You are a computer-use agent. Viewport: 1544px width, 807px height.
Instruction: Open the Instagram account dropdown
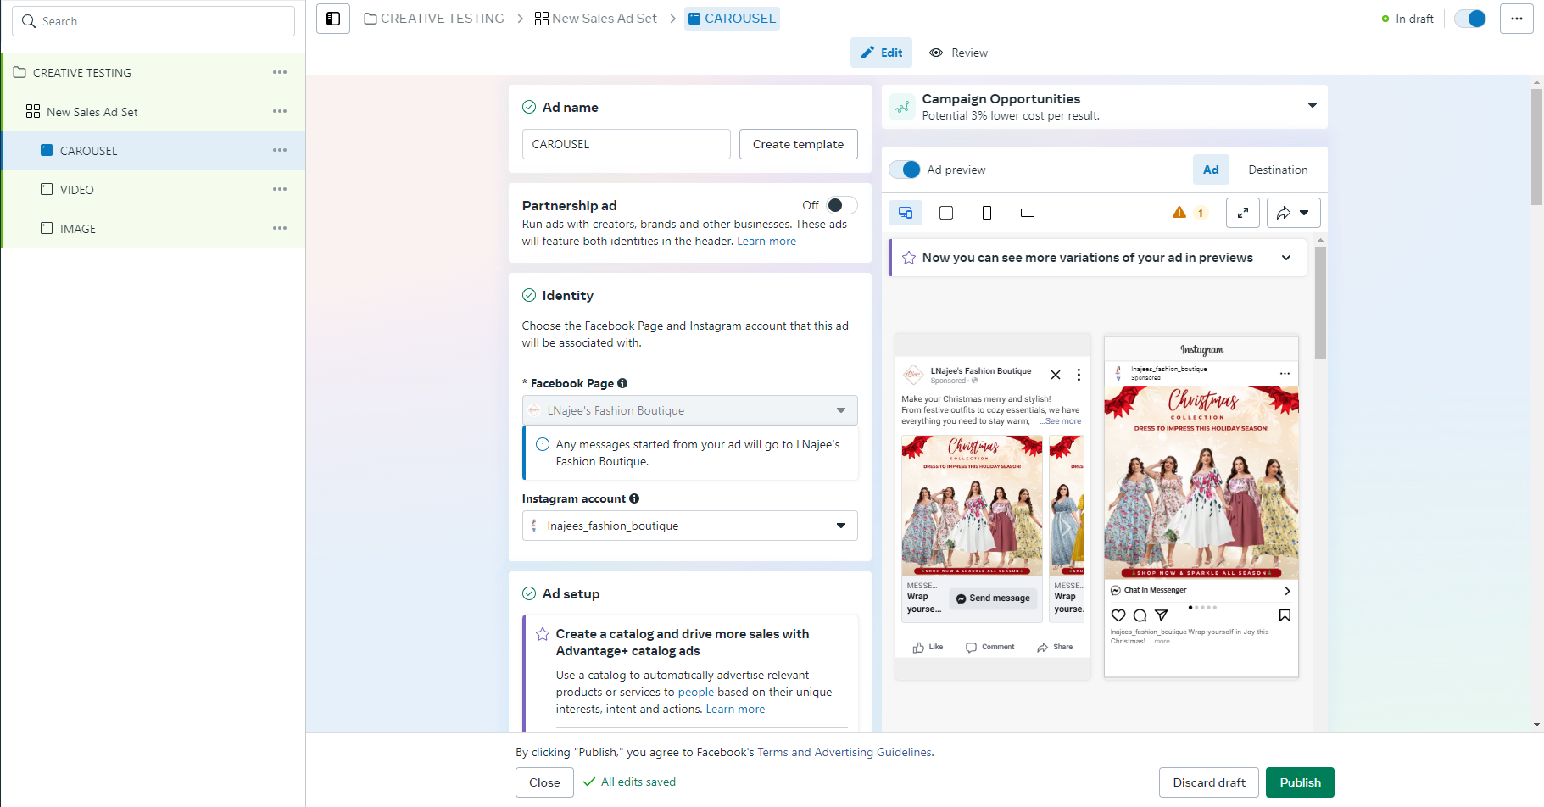(x=690, y=526)
